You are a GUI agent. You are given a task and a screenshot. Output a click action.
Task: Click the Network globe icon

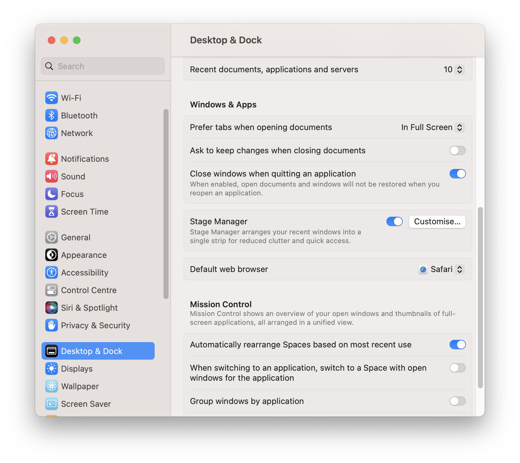click(52, 133)
